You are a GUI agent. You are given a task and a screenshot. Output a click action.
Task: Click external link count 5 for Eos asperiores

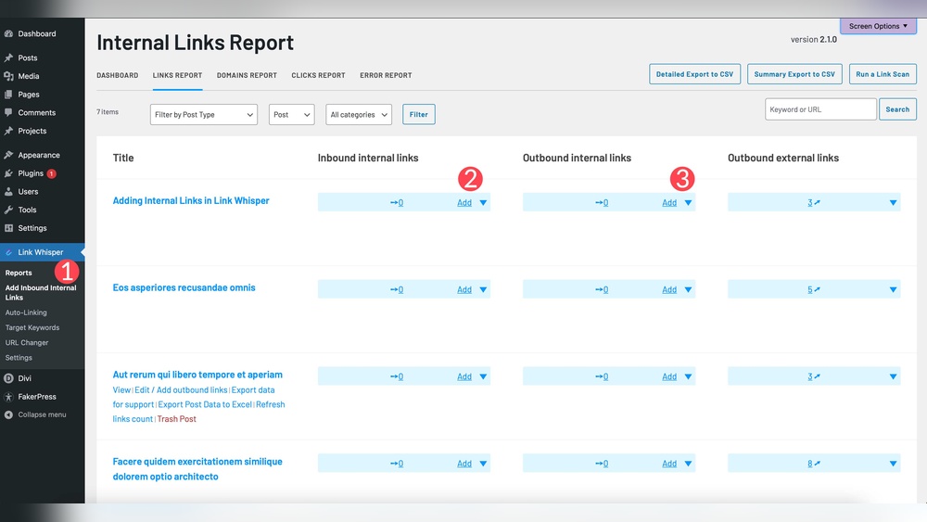coord(810,289)
